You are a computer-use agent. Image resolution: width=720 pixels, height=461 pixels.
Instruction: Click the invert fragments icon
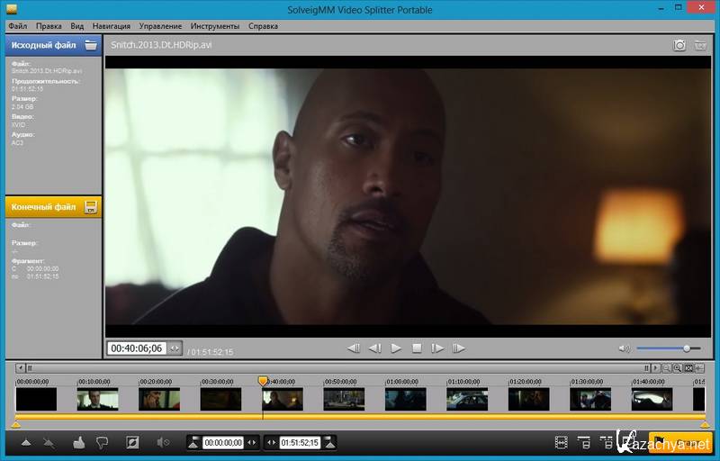tap(133, 442)
